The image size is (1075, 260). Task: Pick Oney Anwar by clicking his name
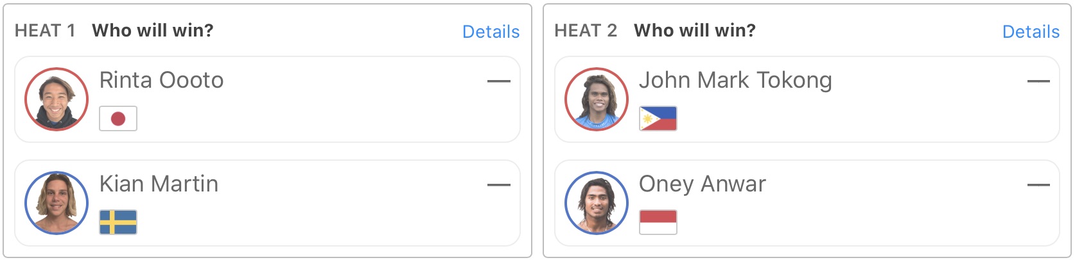tap(702, 184)
